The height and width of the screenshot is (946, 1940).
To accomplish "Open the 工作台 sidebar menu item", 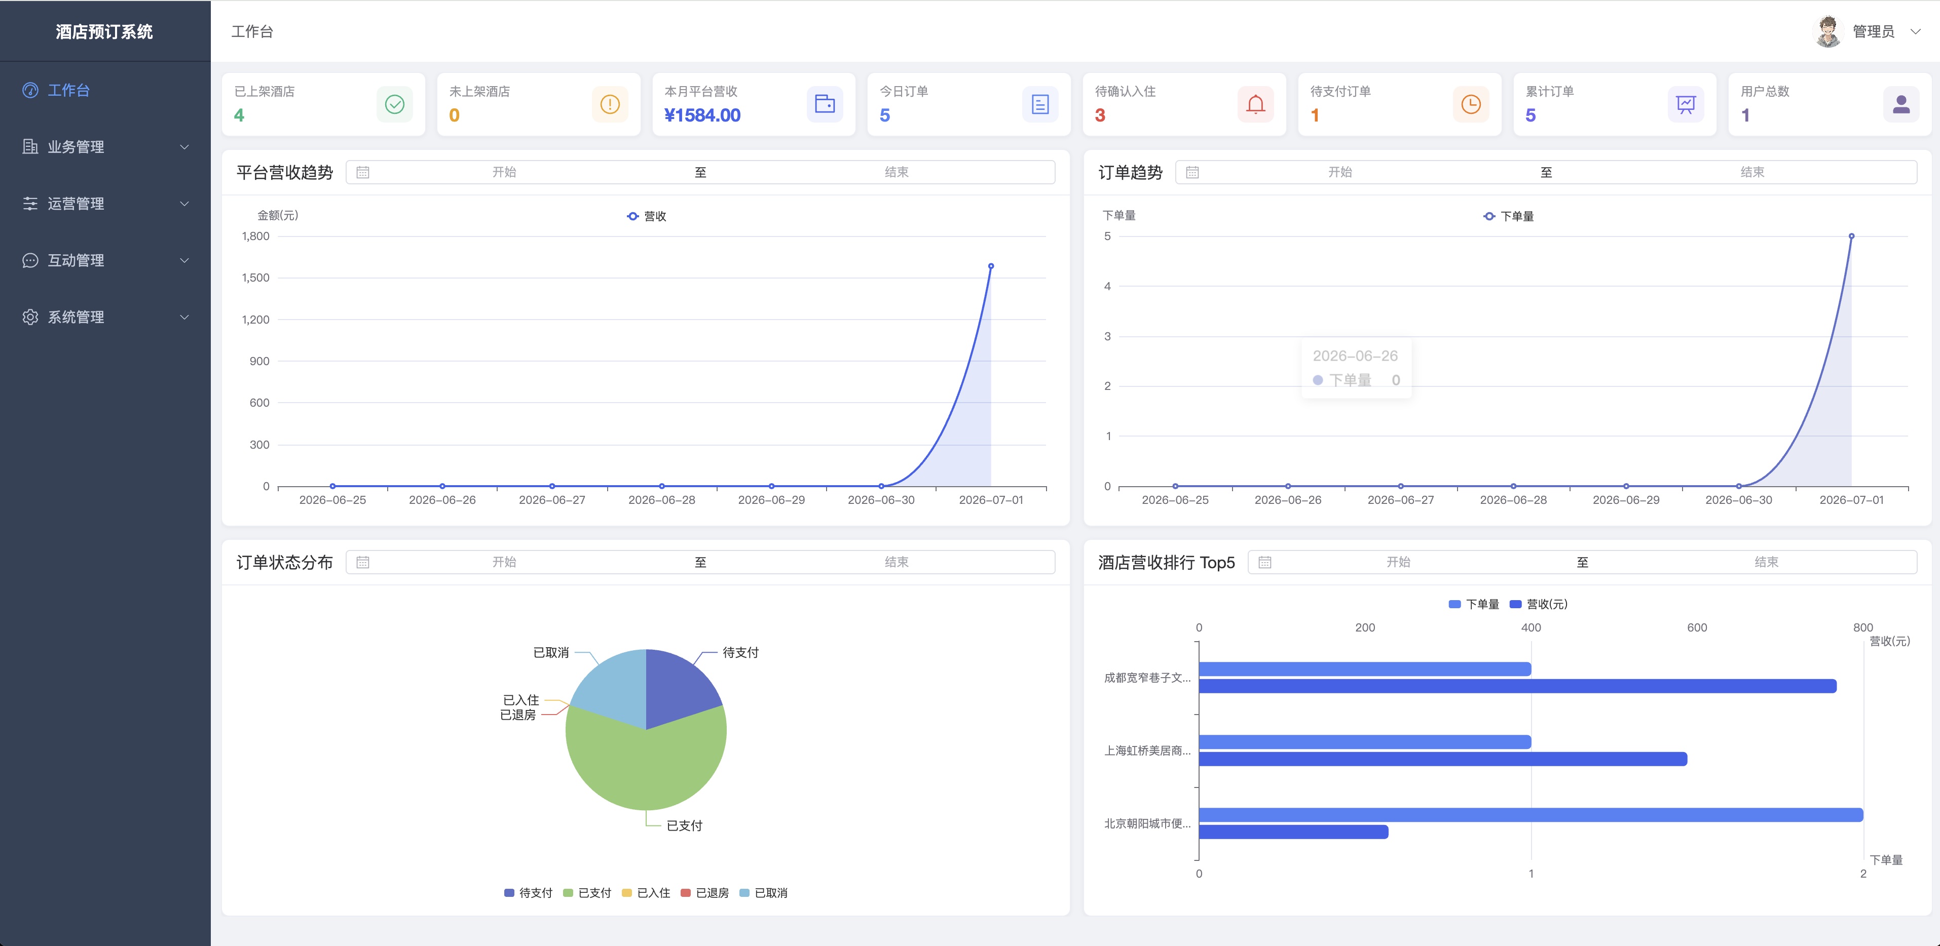I will 105,90.
